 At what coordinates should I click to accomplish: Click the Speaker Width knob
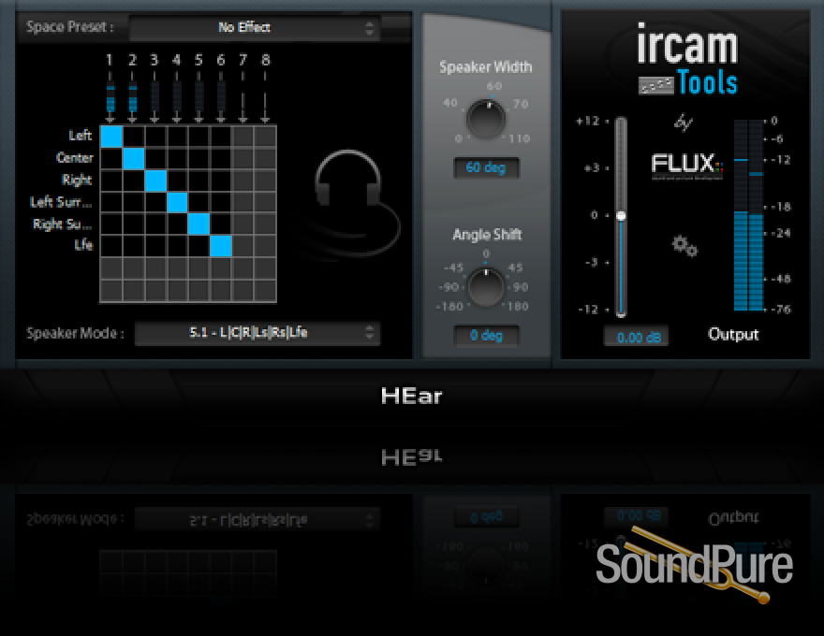click(486, 119)
